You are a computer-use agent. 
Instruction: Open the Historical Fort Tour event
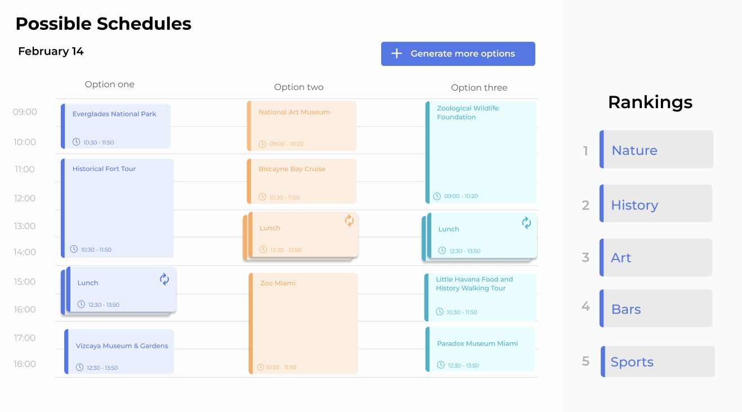pyautogui.click(x=117, y=208)
